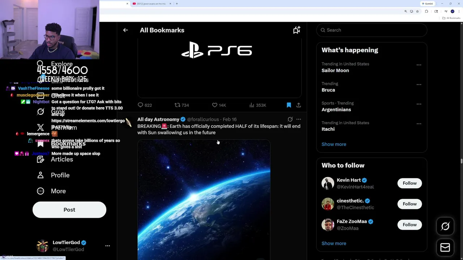Open the Argentinians trending topic
The height and width of the screenshot is (260, 463).
[336, 109]
